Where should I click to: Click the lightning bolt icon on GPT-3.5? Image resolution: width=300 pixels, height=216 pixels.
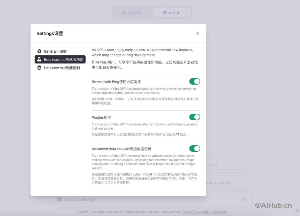[x=124, y=13]
